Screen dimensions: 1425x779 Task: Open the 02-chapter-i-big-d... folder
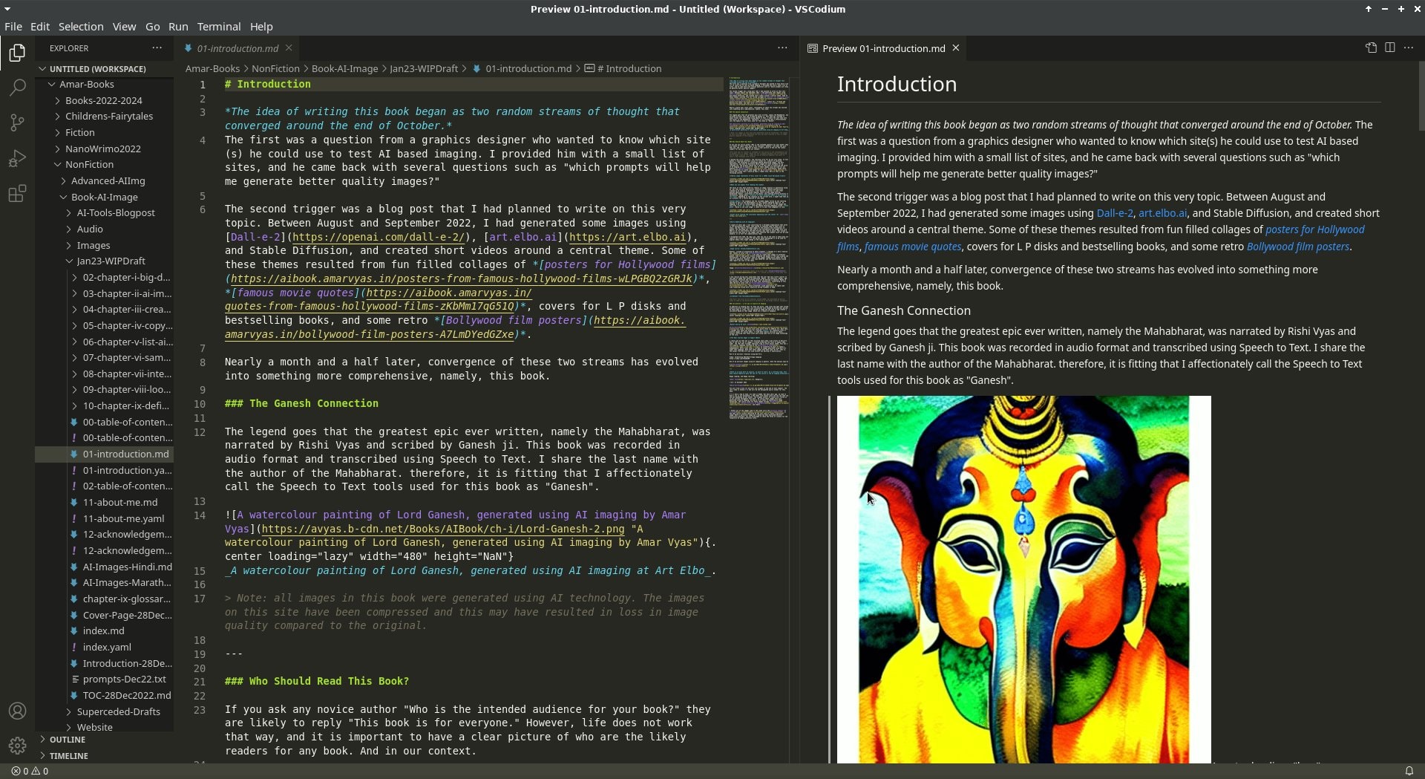pyautogui.click(x=126, y=278)
